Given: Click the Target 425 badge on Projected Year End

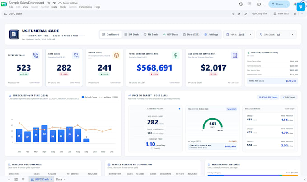Looking at the screenshot, I should pos(232,109).
